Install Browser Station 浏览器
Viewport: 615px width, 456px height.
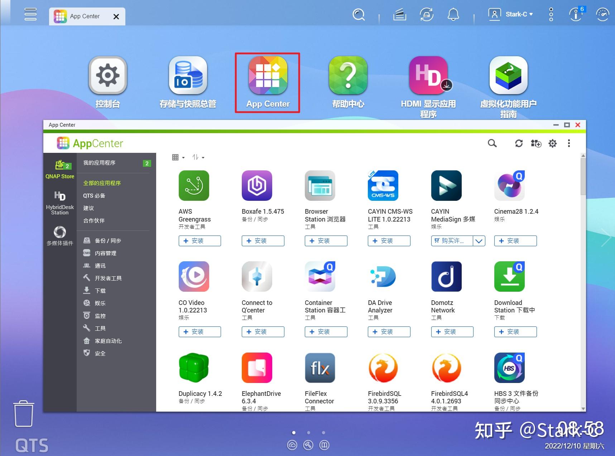pyautogui.click(x=326, y=241)
